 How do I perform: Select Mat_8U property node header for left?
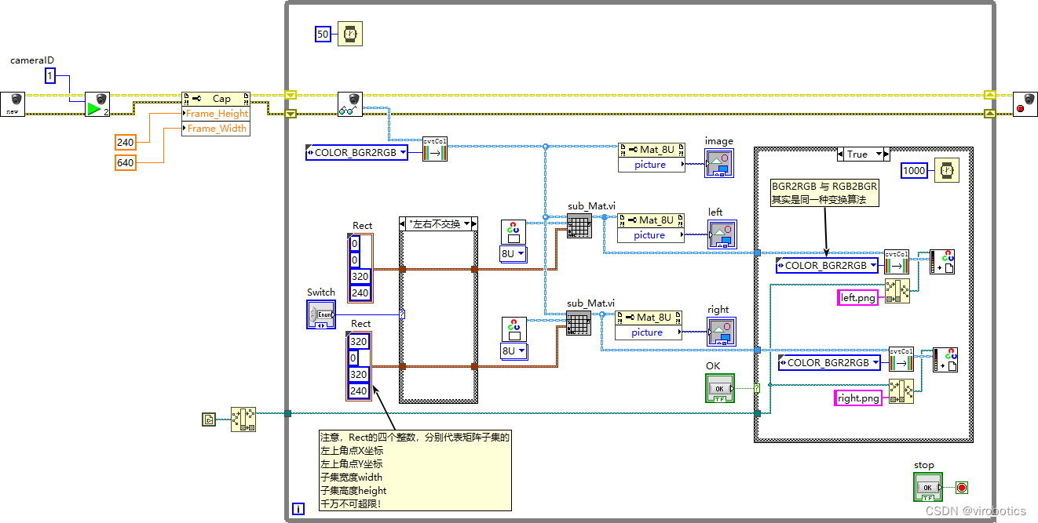pos(651,220)
